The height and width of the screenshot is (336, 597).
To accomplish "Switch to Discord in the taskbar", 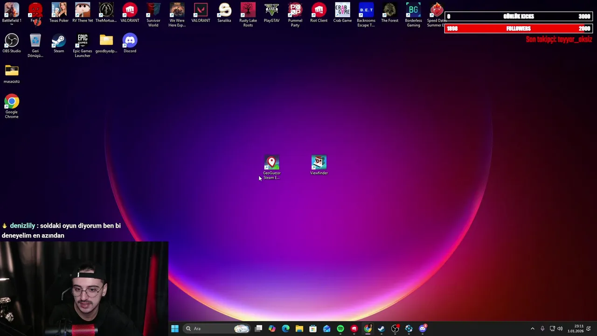I will (x=423, y=329).
